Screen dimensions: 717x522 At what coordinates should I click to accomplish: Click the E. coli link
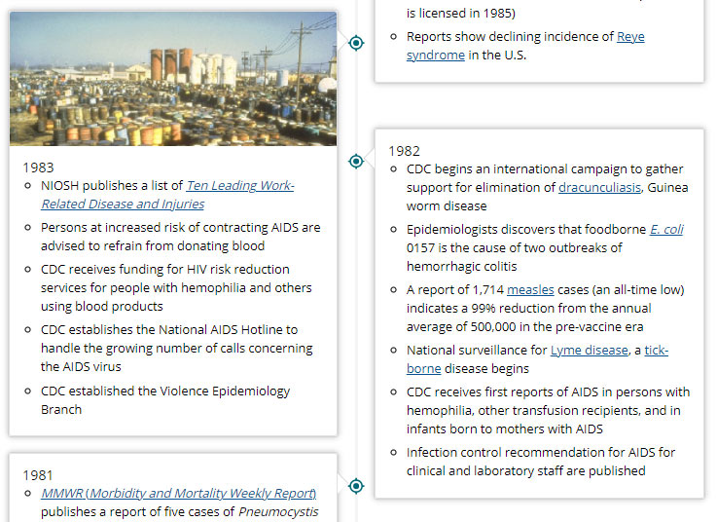click(666, 229)
